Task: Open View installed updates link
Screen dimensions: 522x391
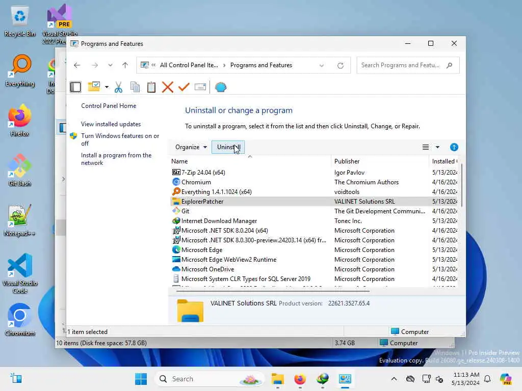Action: tap(111, 124)
